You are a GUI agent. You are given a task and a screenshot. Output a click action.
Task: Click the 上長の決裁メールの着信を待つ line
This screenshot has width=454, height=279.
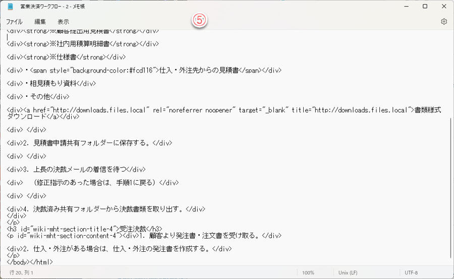pyautogui.click(x=76, y=169)
